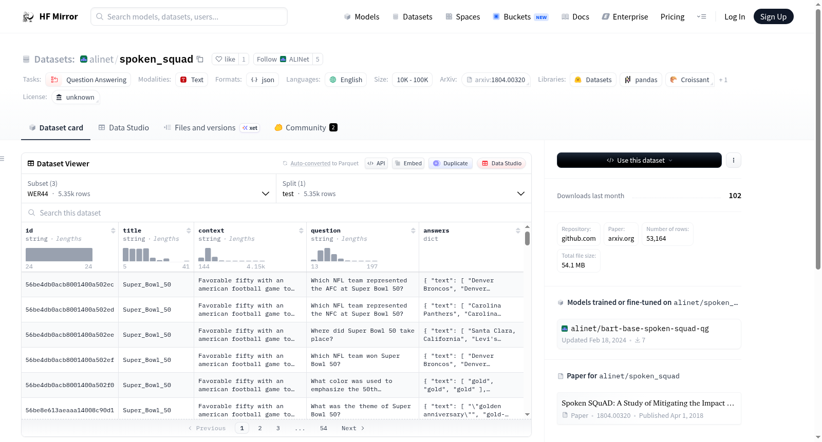822x442 pixels.
Task: Click the Datasets library tag
Action: click(x=593, y=80)
